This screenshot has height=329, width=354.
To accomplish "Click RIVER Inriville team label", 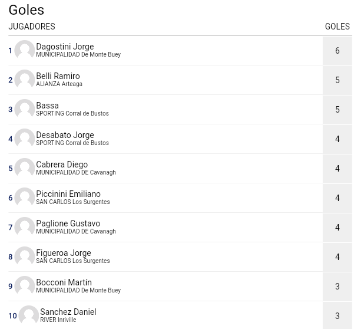I will (x=58, y=320).
